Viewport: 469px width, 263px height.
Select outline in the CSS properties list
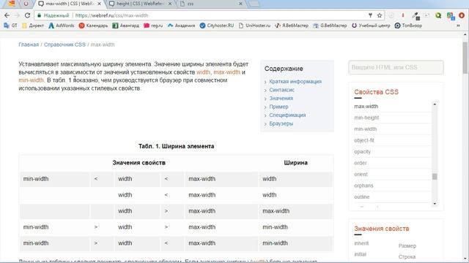pyautogui.click(x=362, y=197)
